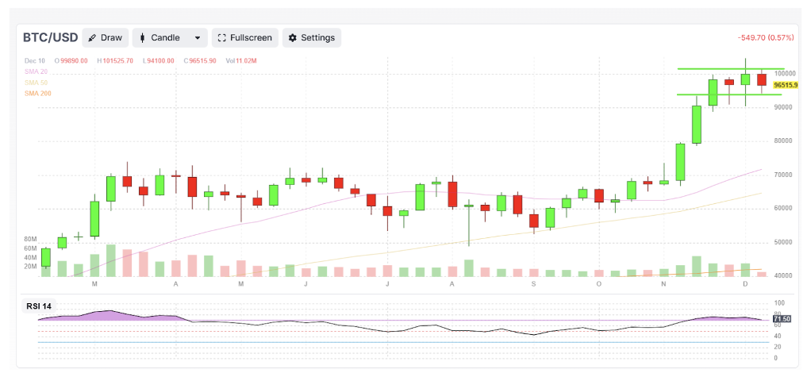Click the high value H 101525.70

point(115,61)
